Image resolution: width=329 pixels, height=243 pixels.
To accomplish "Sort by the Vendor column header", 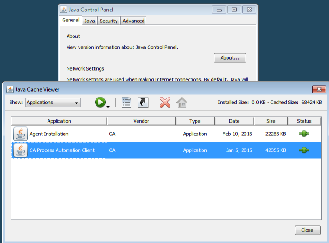I will tap(141, 121).
